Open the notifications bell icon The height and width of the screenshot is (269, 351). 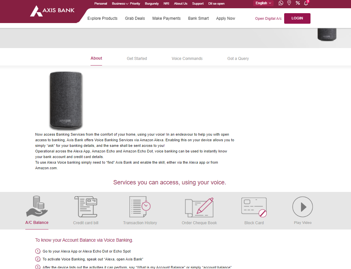tap(306, 3)
